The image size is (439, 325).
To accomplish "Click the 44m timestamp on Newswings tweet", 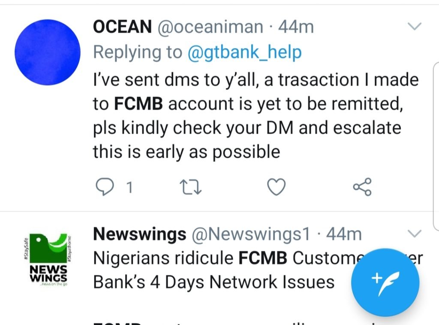I will point(344,234).
